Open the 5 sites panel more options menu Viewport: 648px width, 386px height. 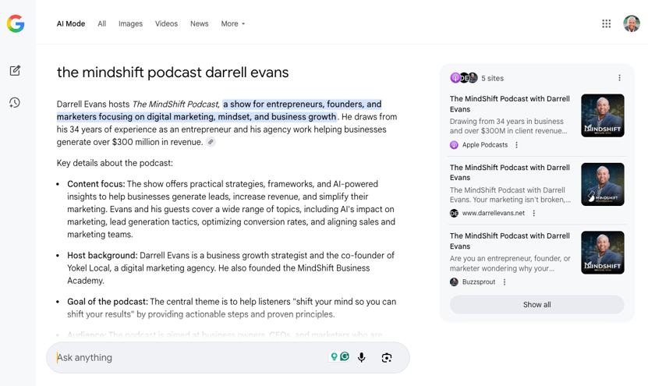pyautogui.click(x=619, y=78)
